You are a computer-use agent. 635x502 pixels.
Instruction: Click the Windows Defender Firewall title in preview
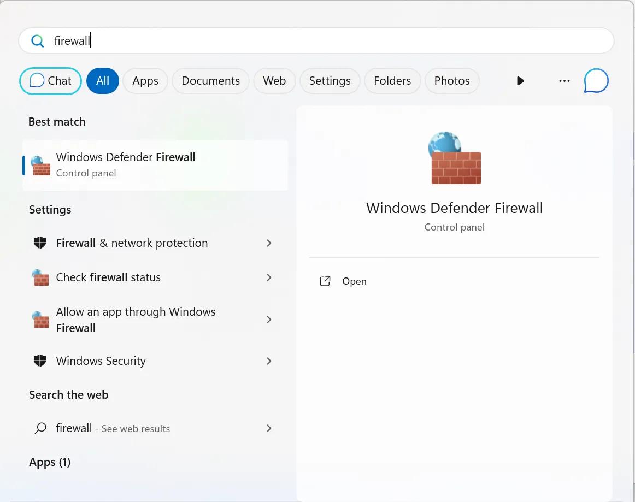(x=454, y=208)
